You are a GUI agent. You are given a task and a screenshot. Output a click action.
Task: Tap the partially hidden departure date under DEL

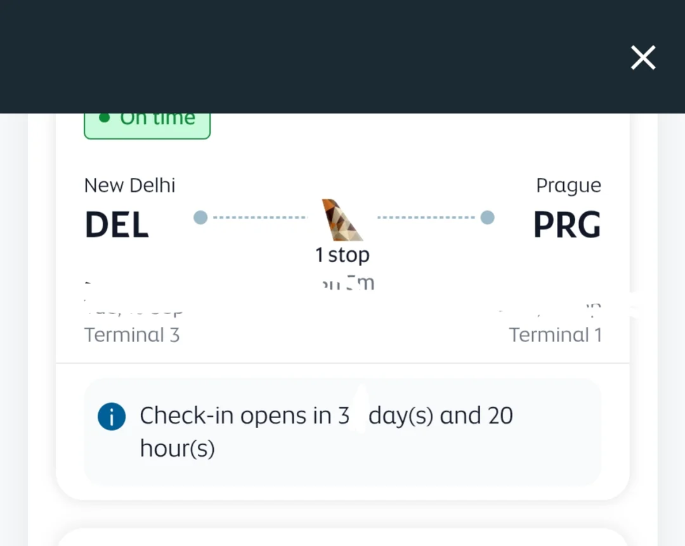point(134,309)
